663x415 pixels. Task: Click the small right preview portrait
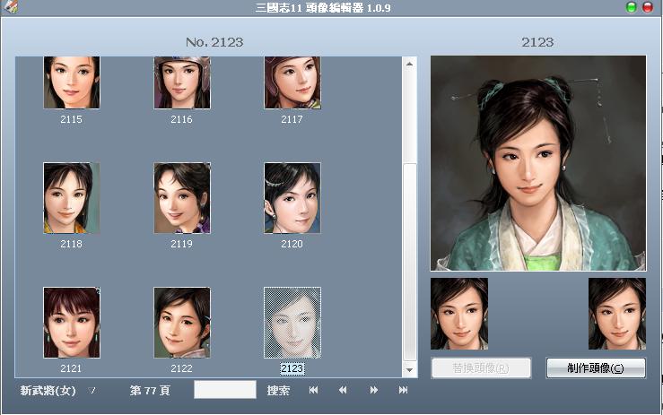coord(617,314)
